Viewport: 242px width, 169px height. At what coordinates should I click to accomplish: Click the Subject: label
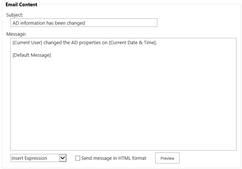pos(15,15)
